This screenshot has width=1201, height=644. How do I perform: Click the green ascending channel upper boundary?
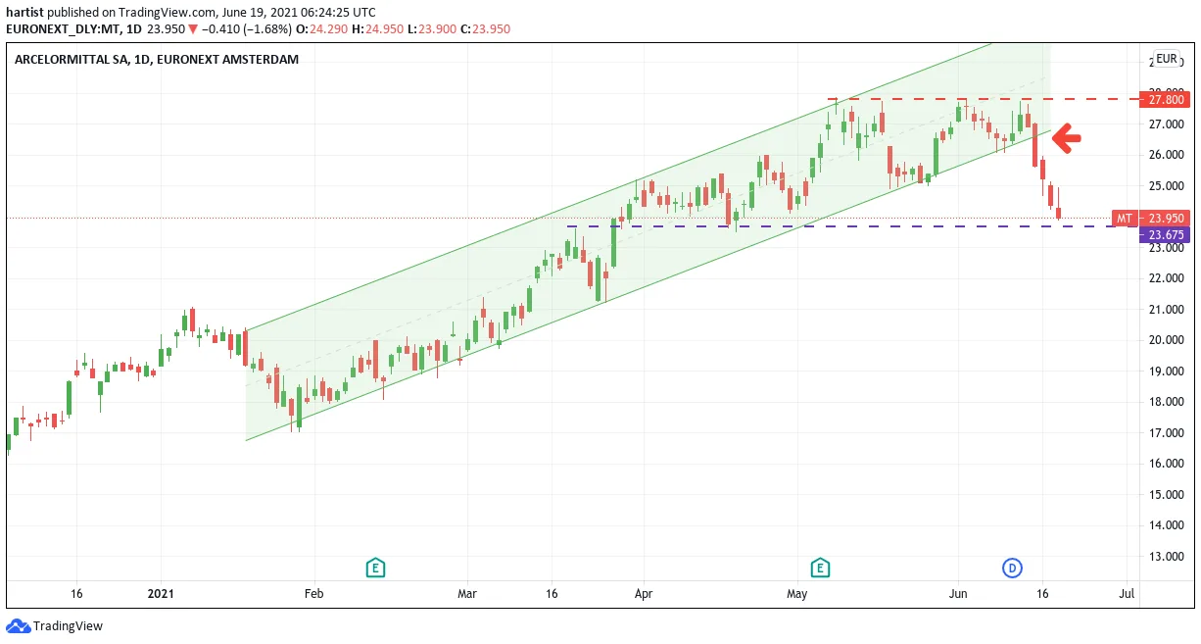617,187
